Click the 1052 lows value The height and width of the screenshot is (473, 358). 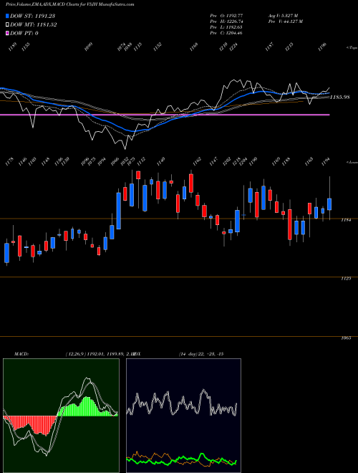coord(125,161)
